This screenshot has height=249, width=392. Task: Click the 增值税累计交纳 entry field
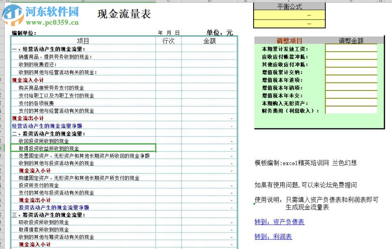tap(351, 72)
